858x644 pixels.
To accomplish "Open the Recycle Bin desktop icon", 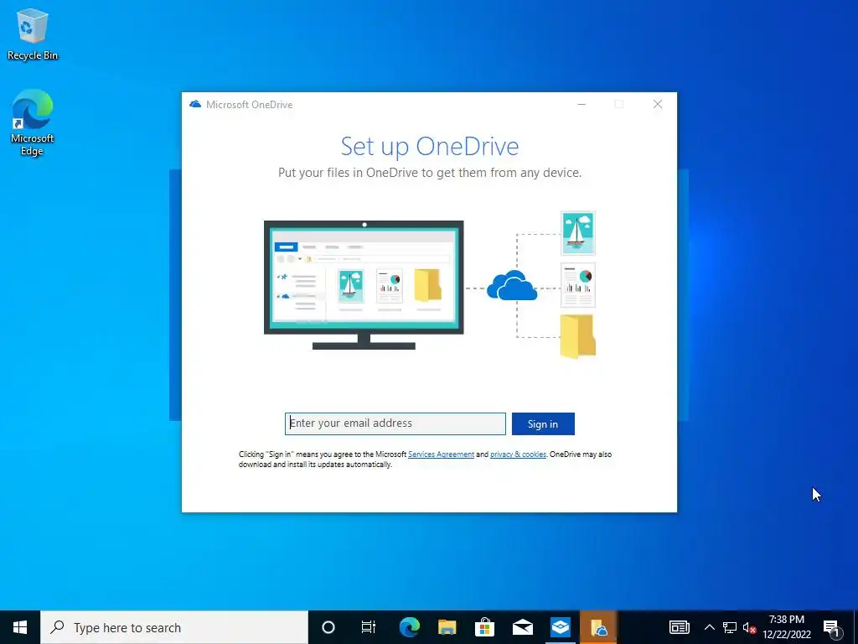I will 33,34.
